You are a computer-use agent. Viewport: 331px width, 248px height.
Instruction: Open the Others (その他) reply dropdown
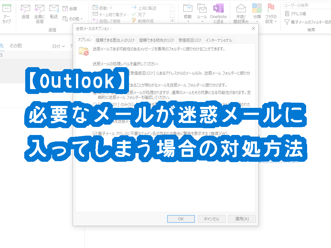click(x=73, y=19)
